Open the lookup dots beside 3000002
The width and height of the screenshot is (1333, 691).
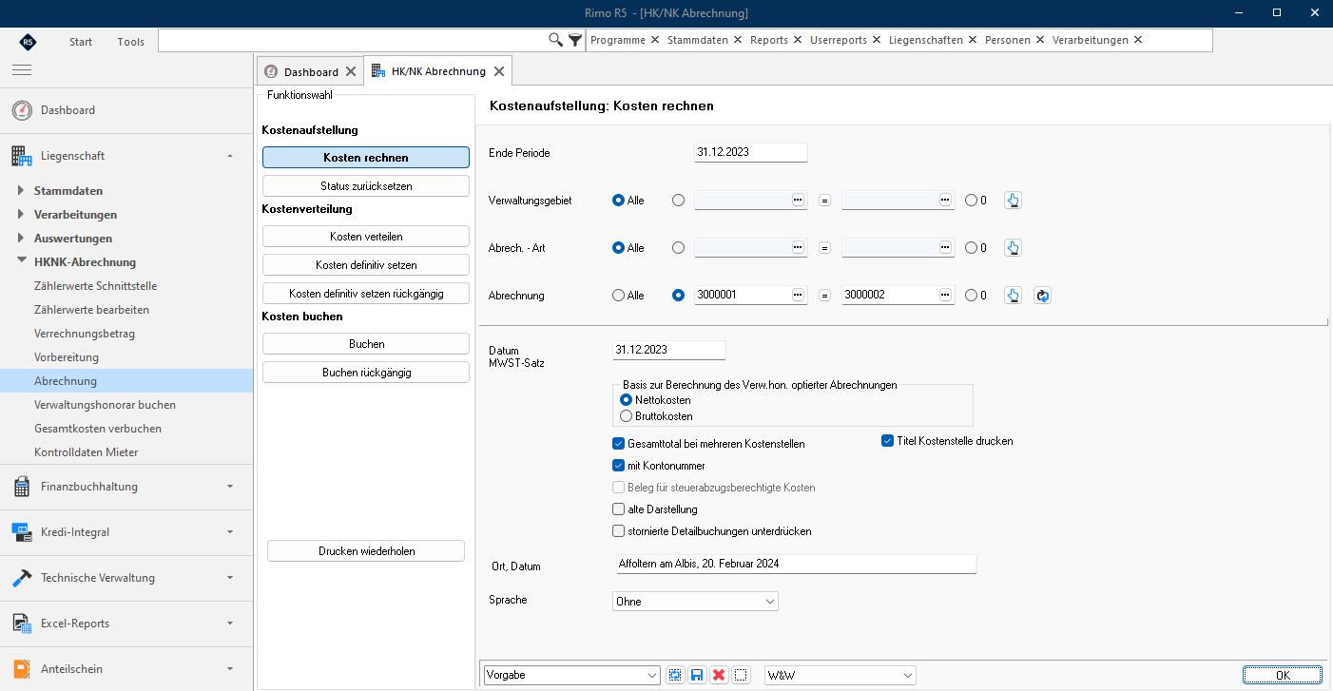[945, 296]
